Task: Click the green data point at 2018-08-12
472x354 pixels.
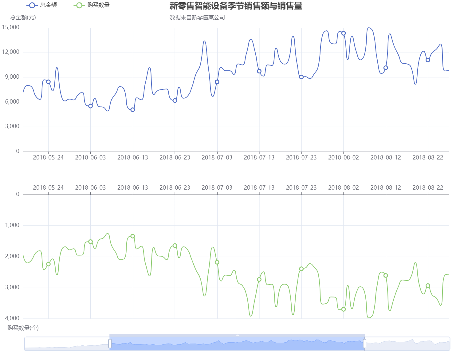Action: click(386, 276)
